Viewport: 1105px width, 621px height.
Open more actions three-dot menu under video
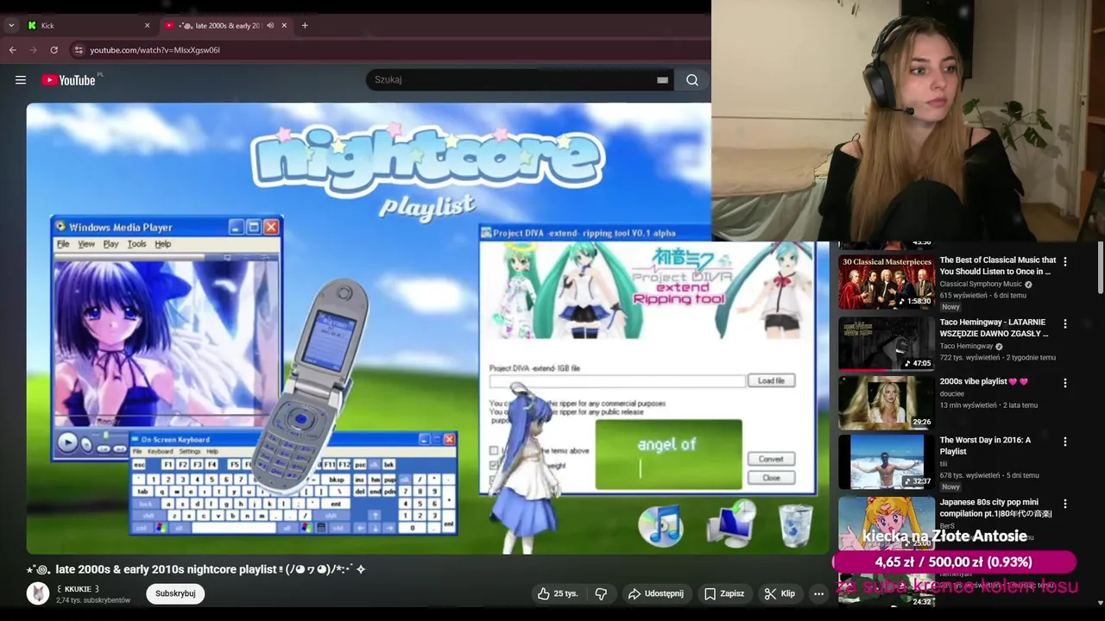818,593
